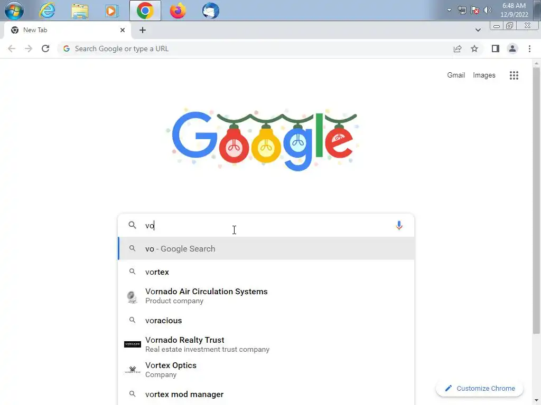The width and height of the screenshot is (541, 405).
Task: Go forward with the forward arrow
Action: point(29,49)
